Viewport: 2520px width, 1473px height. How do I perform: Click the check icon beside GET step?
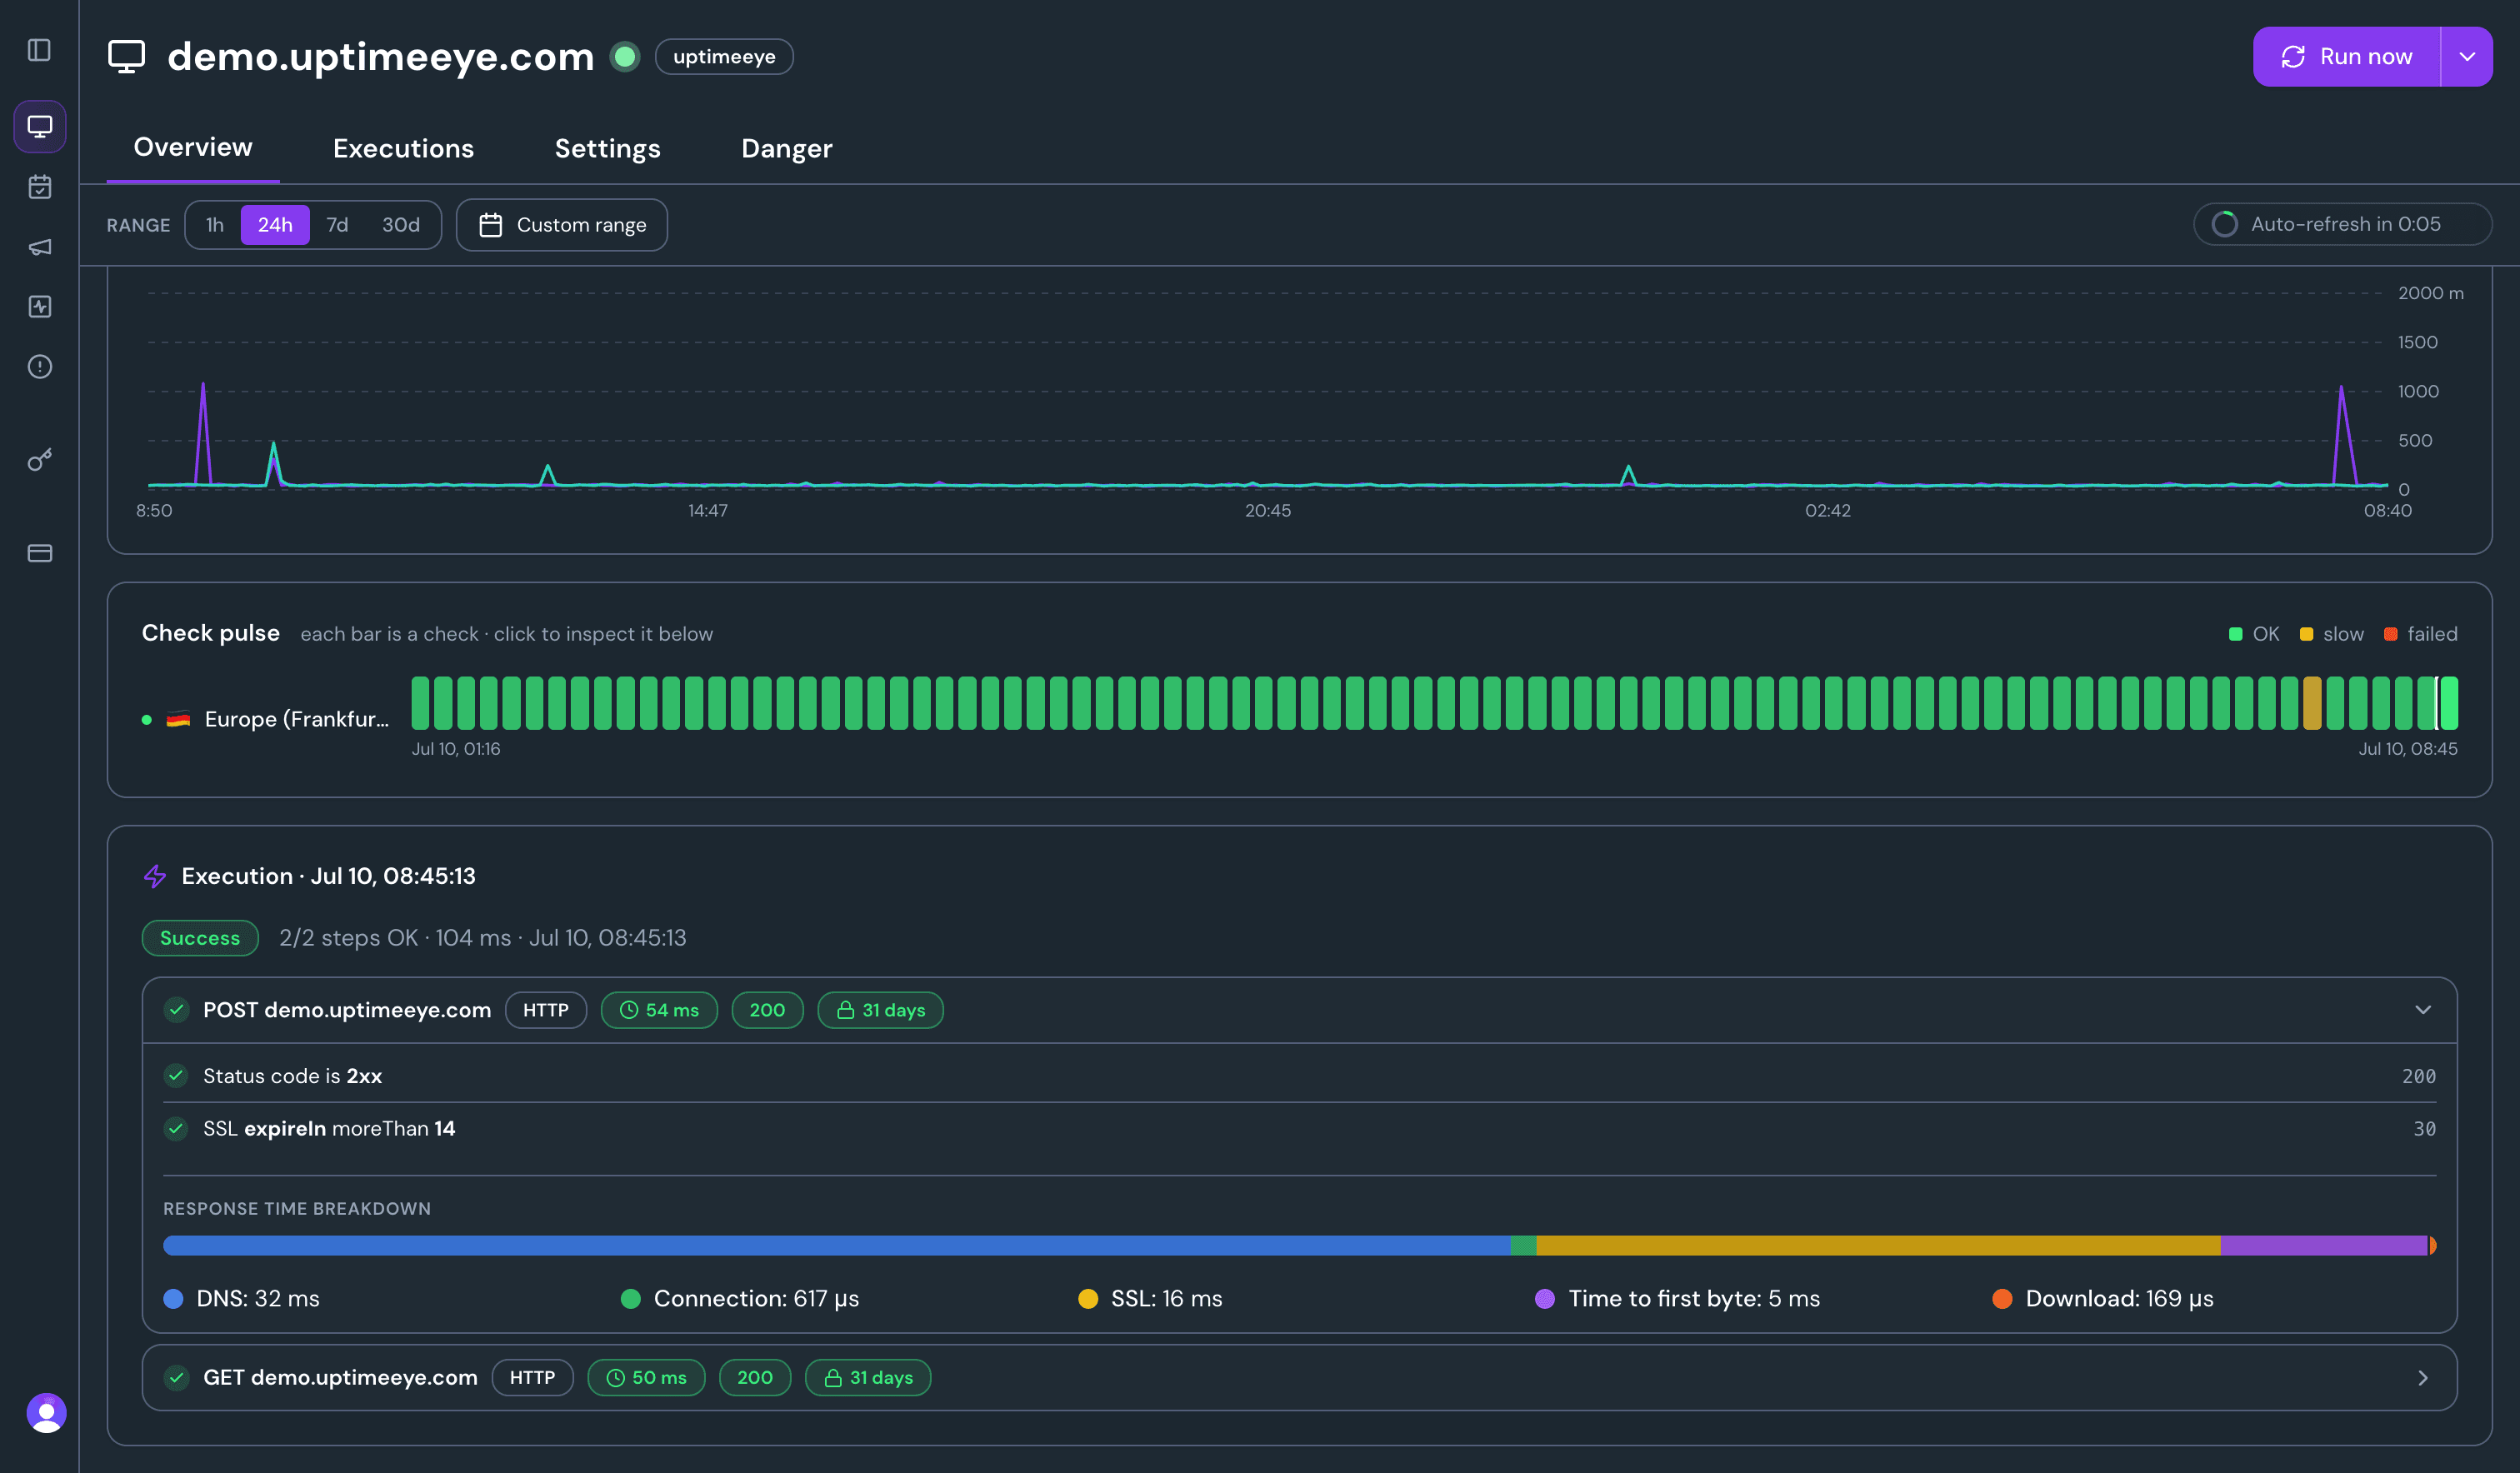[x=177, y=1377]
